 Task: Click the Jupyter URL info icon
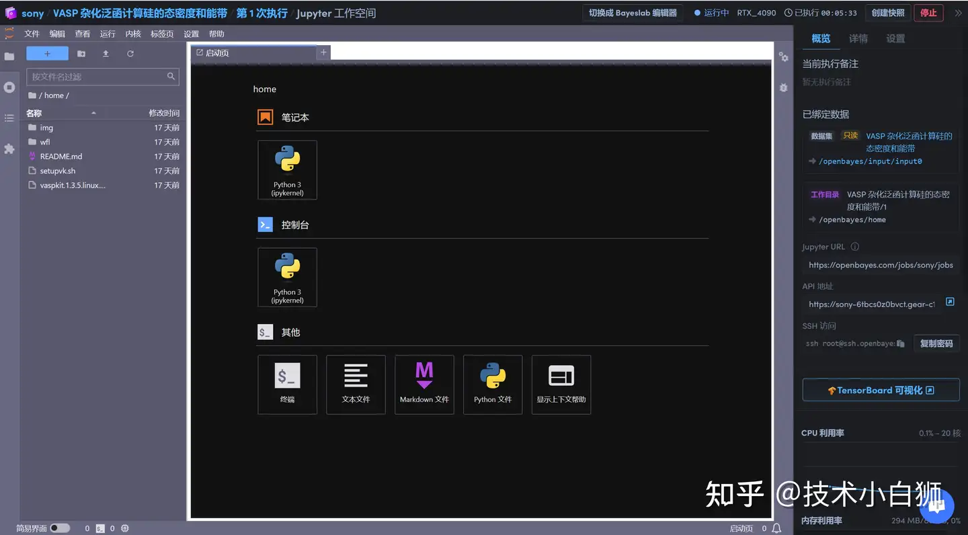[855, 247]
